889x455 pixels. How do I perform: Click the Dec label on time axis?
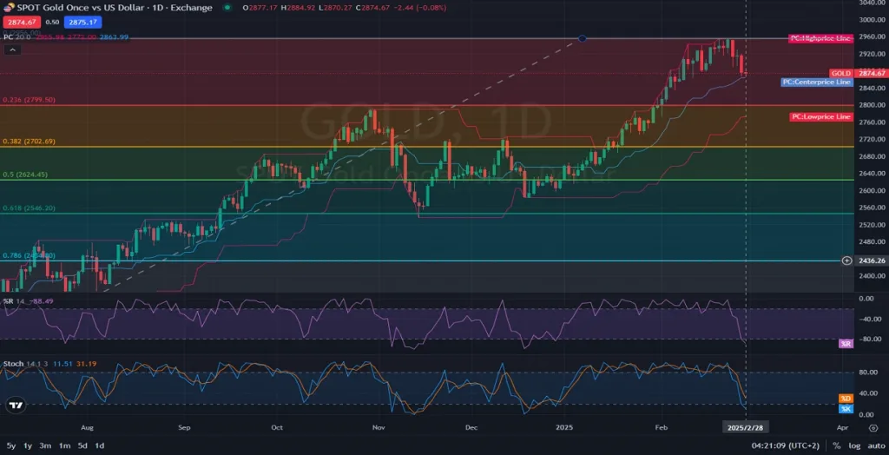pyautogui.click(x=472, y=426)
